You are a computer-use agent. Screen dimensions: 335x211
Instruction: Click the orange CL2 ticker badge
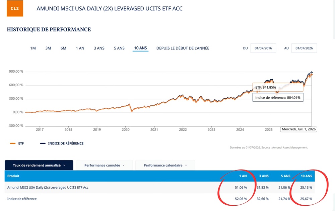[15, 8]
